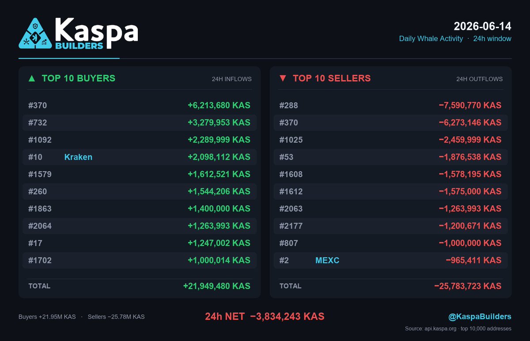
Task: Click the green up-triangle beside Top 10 Buyers
Action: point(31,79)
